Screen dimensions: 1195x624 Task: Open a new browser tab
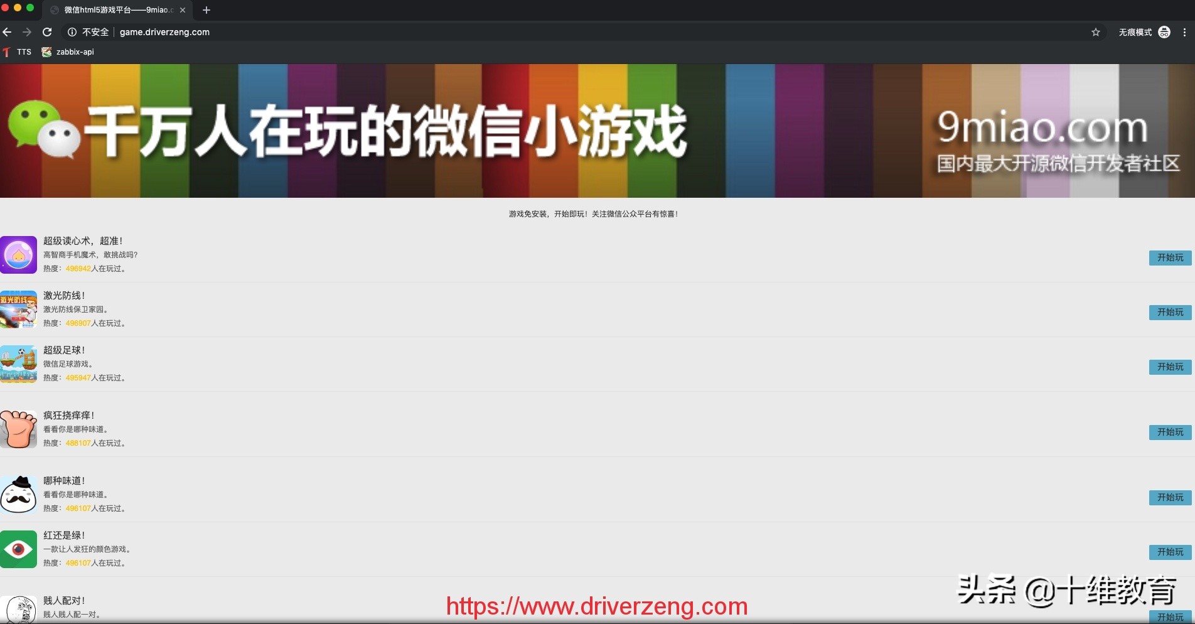click(206, 10)
